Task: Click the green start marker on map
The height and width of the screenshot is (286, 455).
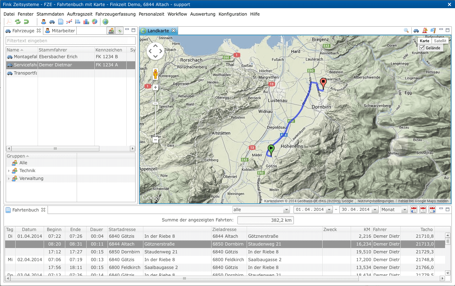Action: [x=271, y=150]
